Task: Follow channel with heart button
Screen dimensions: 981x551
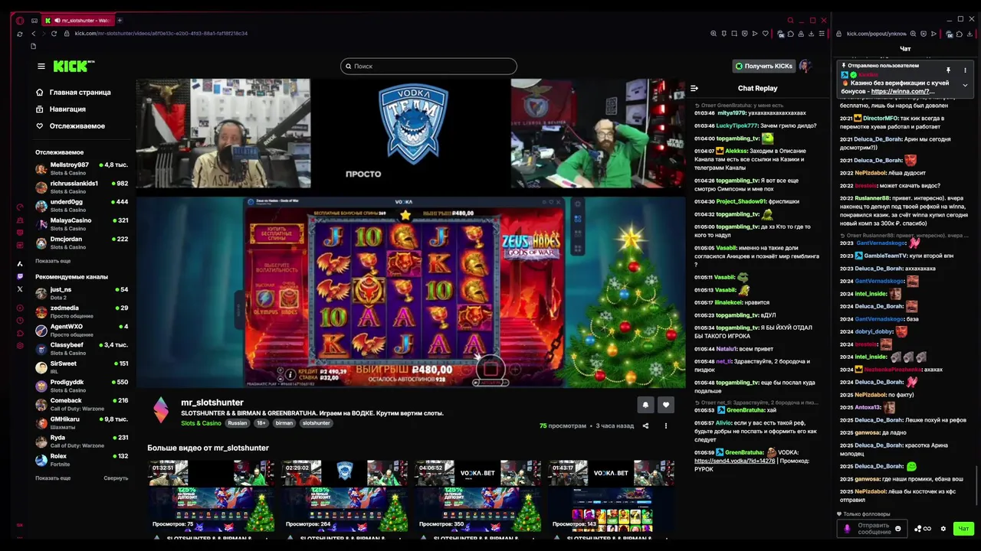Action: (665, 405)
